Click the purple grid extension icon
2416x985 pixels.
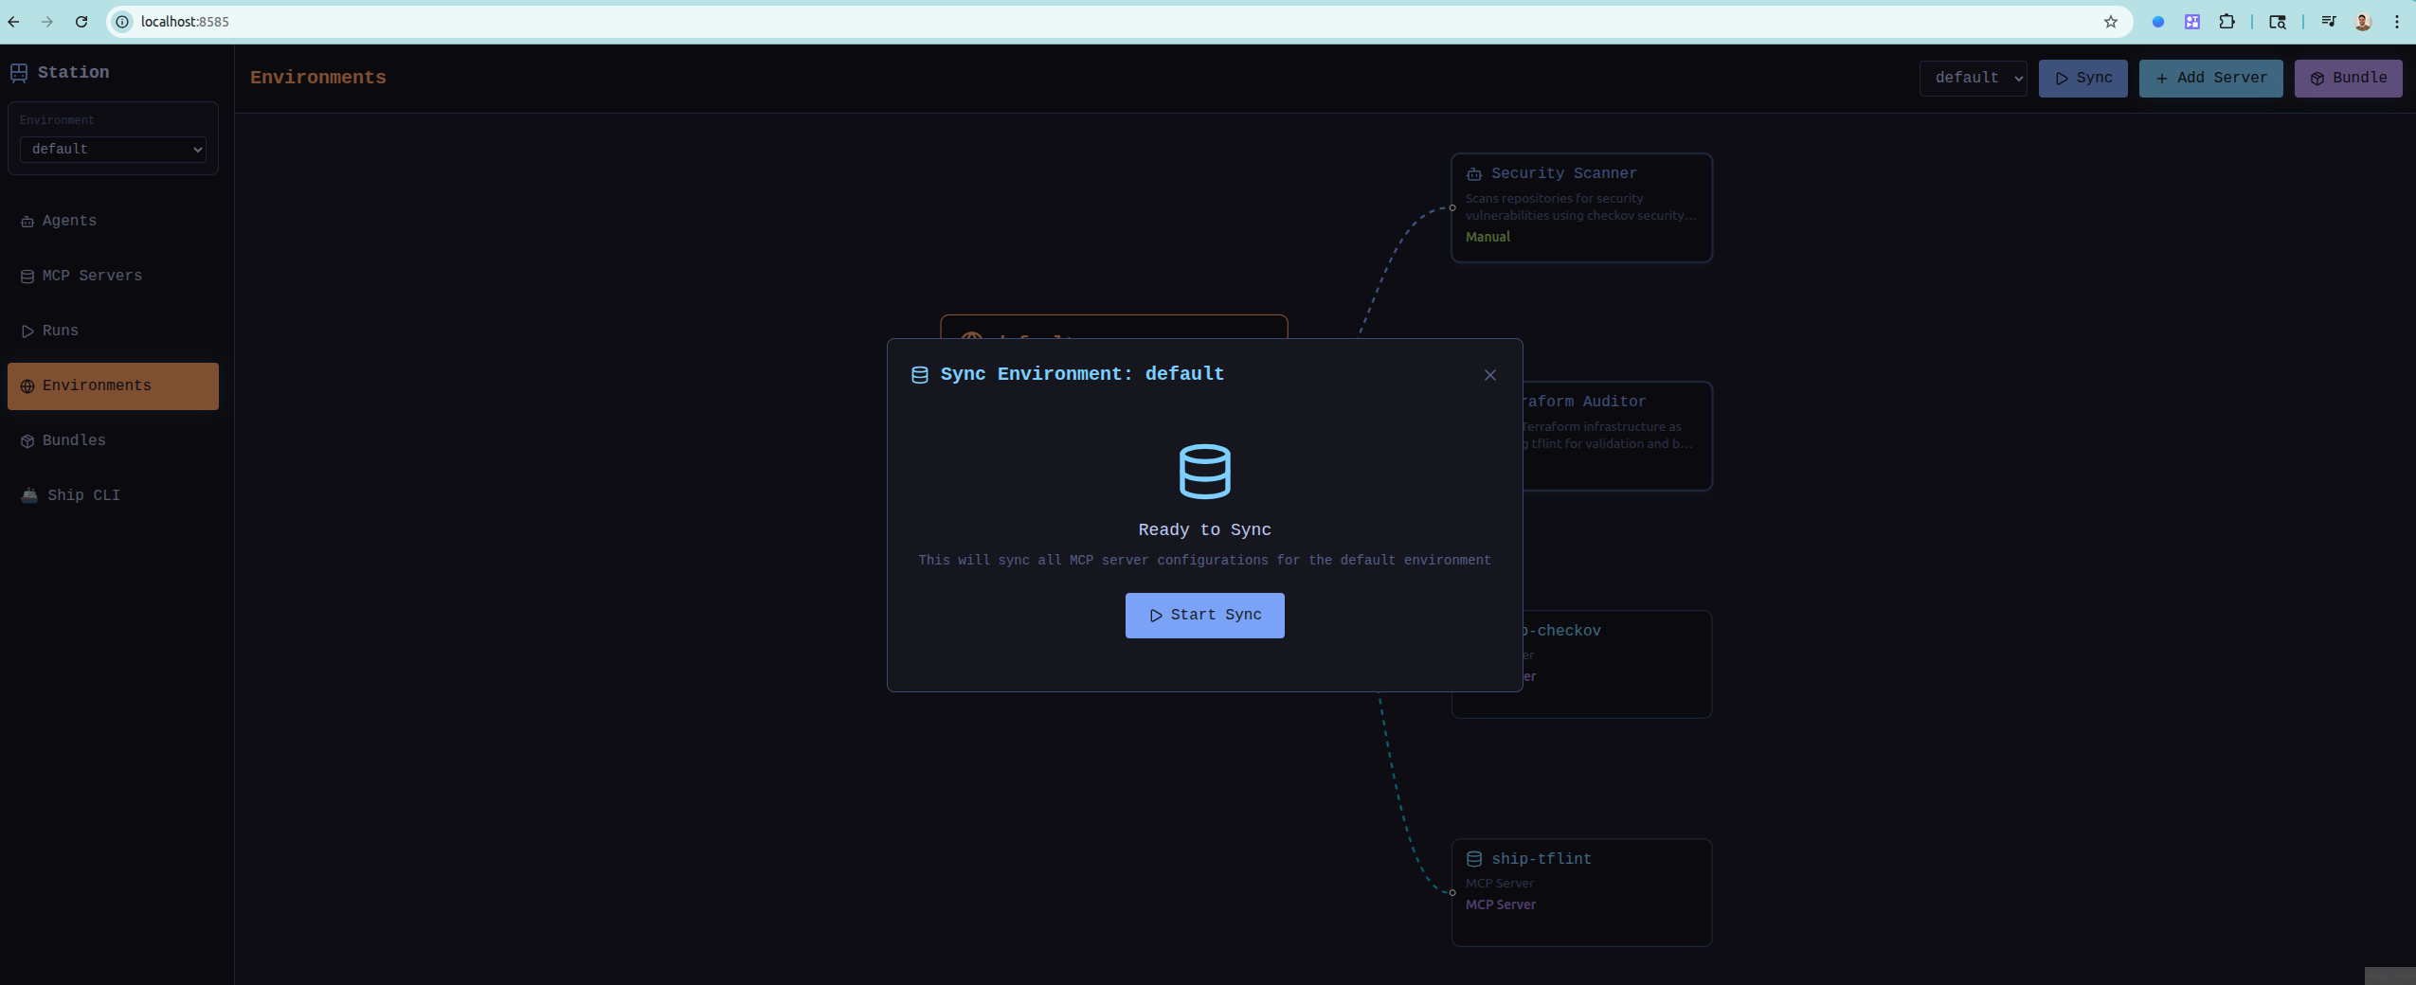coord(2192,22)
